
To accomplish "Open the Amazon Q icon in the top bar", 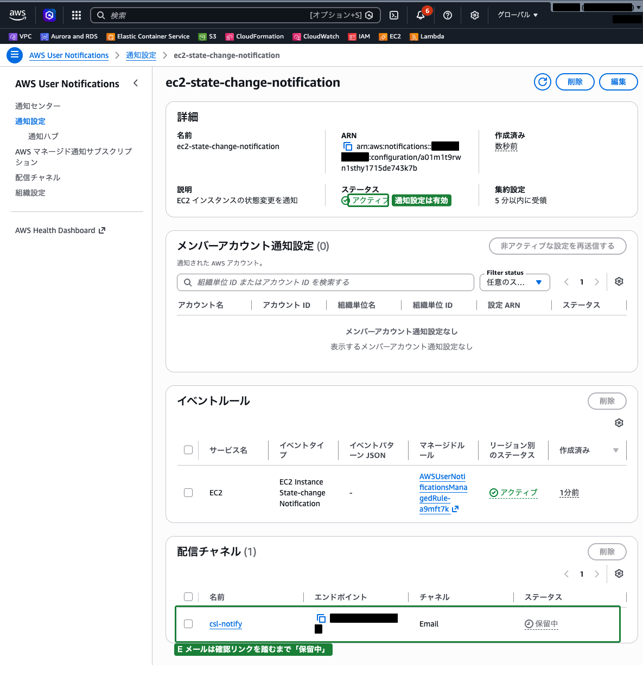I will click(x=49, y=15).
